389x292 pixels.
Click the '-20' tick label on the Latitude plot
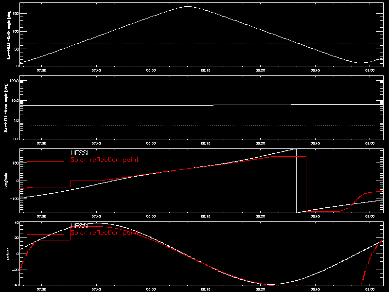tap(16, 270)
